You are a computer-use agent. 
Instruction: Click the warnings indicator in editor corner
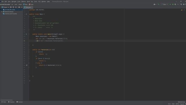182,10
